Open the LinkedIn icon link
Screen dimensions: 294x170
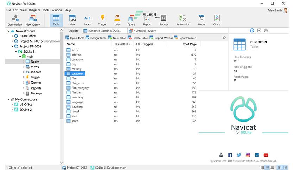point(257,155)
